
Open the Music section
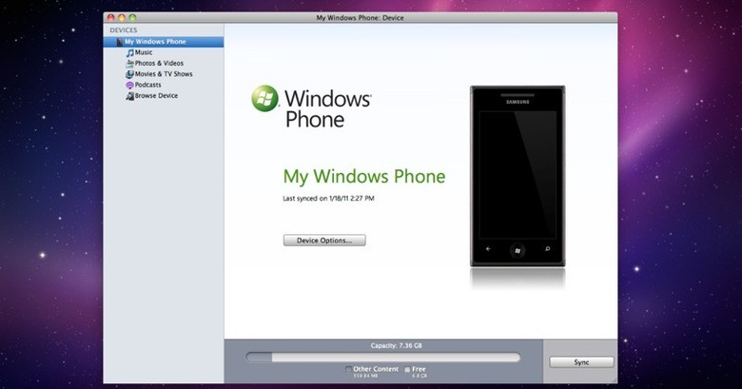(x=144, y=52)
